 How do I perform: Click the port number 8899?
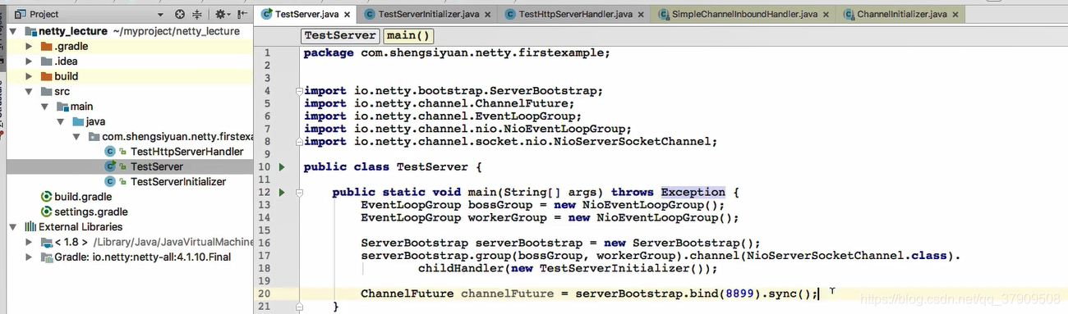(x=740, y=294)
